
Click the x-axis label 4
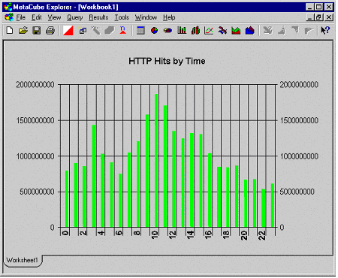tap(101, 233)
